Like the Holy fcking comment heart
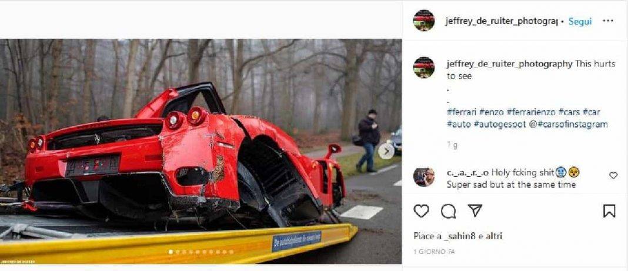This screenshot has width=628, height=271. point(613,175)
